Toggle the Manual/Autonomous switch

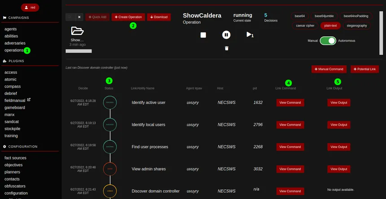pyautogui.click(x=328, y=41)
